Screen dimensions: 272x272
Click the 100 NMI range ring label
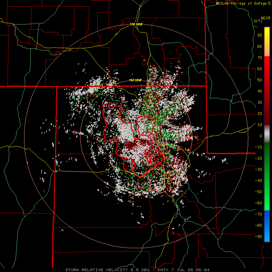tap(136, 24)
